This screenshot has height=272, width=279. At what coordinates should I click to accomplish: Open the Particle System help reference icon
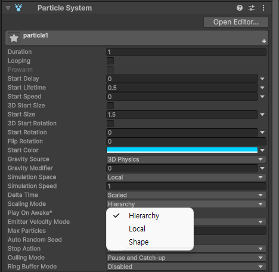[240, 8]
